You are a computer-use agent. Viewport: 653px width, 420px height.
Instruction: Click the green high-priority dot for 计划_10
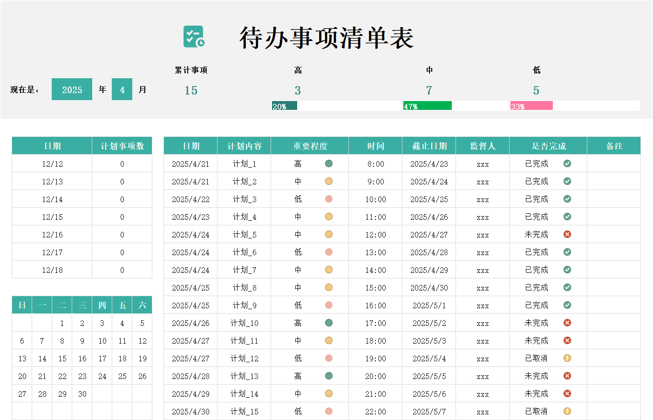click(x=329, y=323)
